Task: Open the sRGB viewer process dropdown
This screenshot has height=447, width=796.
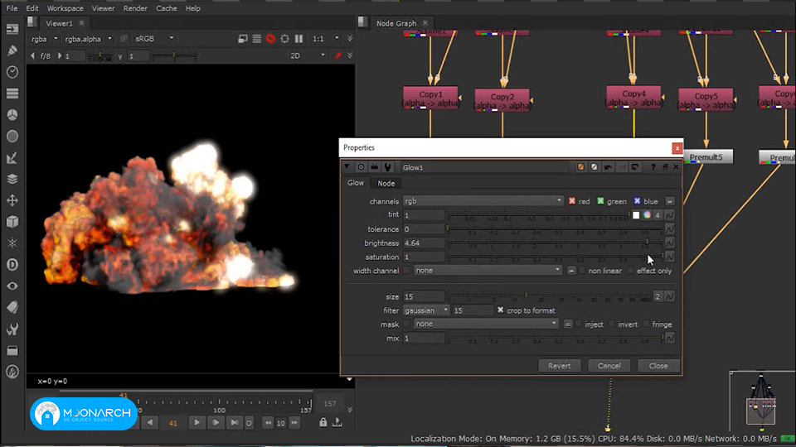Action: point(154,39)
